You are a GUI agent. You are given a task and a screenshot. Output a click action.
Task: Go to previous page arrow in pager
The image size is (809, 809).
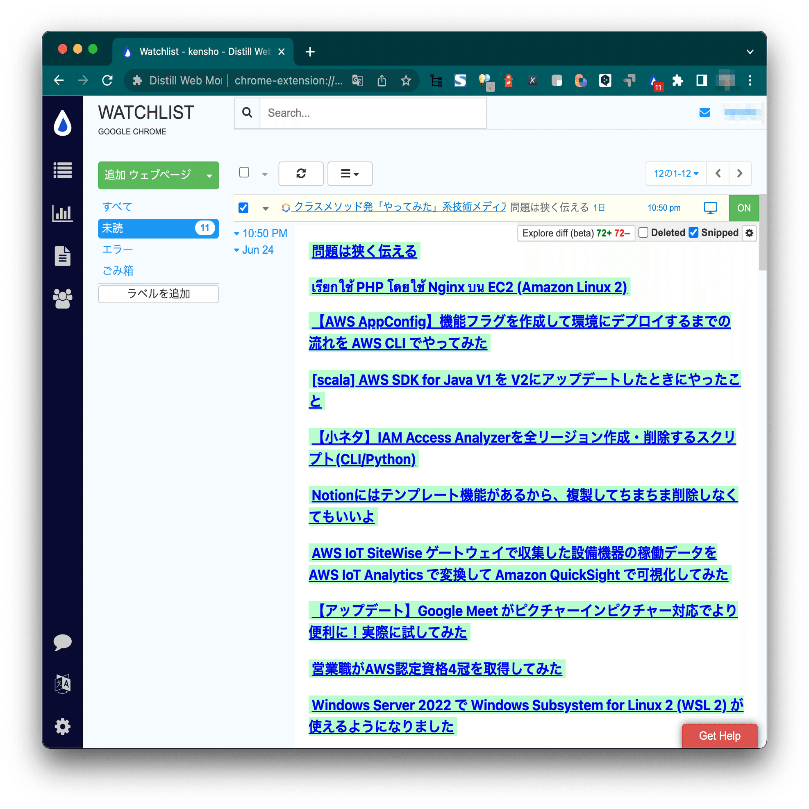(718, 173)
